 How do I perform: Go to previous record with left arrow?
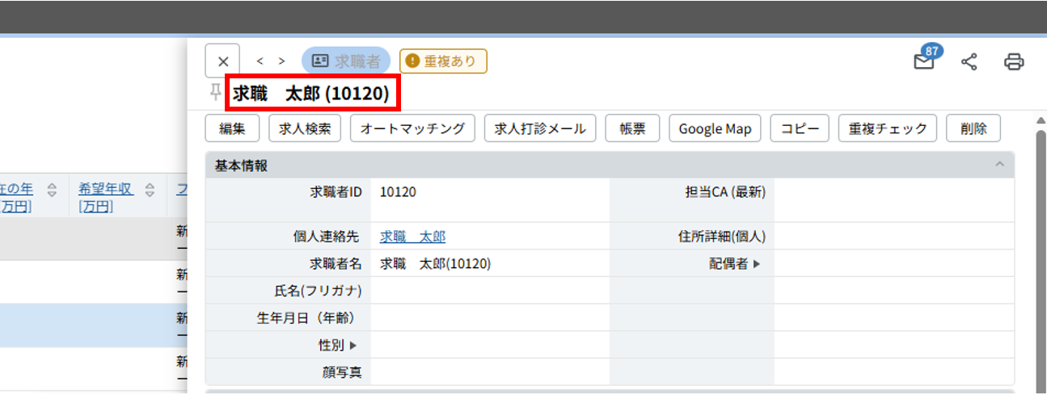point(260,61)
